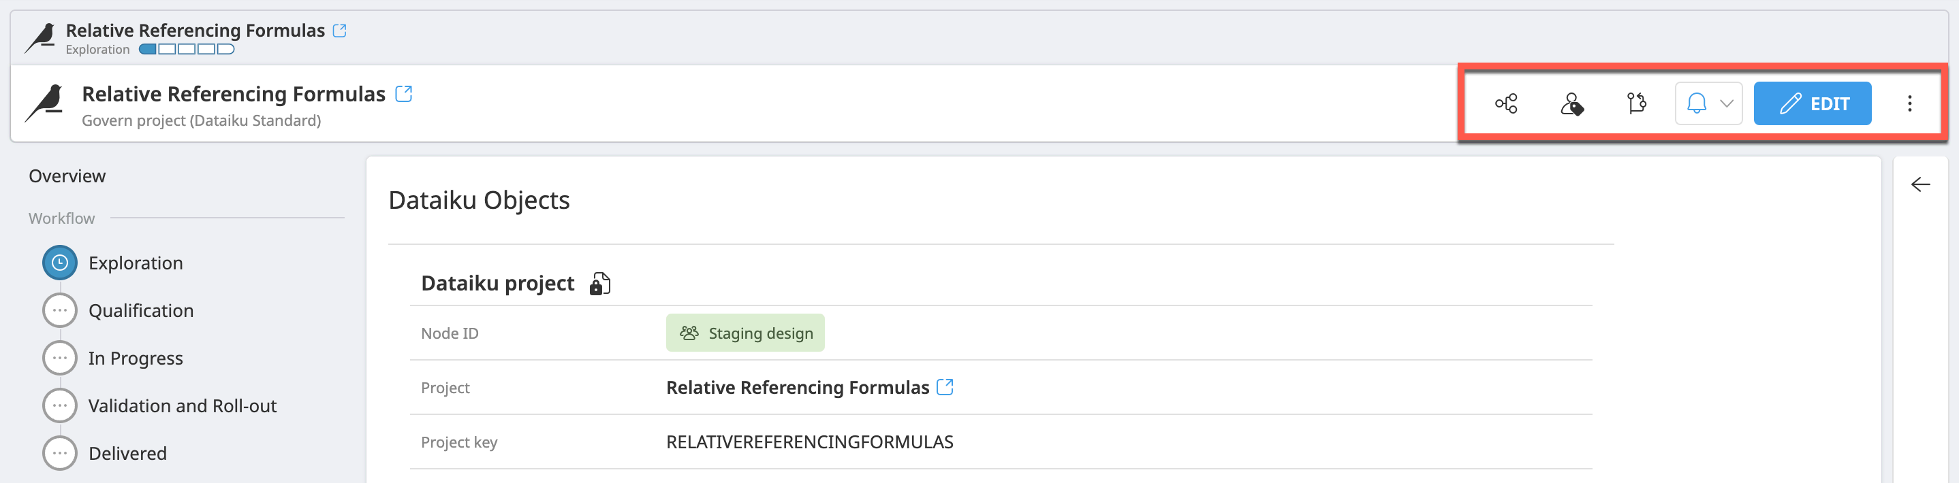
Task: Open external link beside main Relative Referencing Formulas heading
Action: tap(404, 94)
